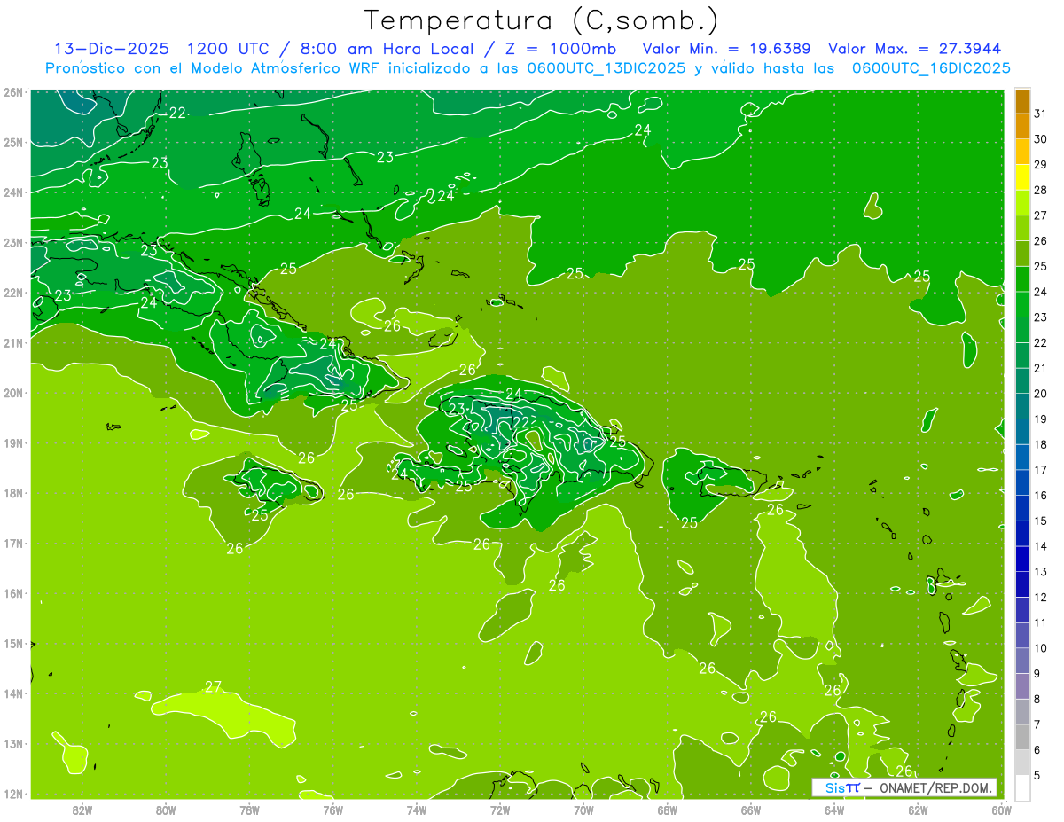
Task: Click the "16N" latitude axis label
Action: pos(13,593)
